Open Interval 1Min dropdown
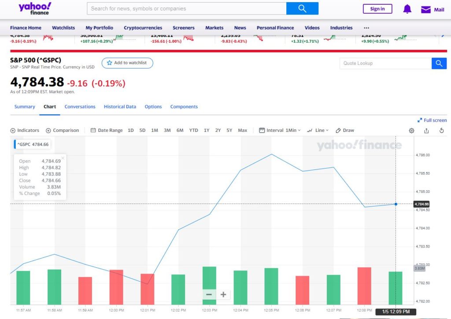 point(280,130)
